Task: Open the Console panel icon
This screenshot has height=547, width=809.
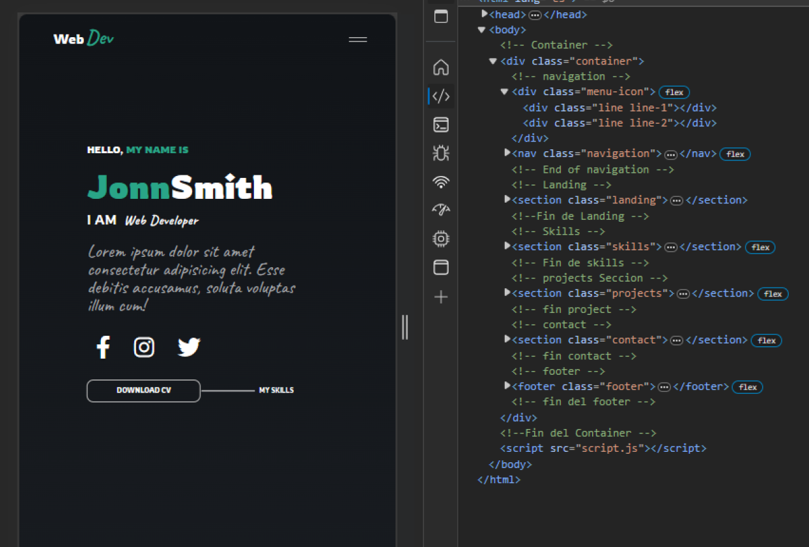Action: pos(441,125)
